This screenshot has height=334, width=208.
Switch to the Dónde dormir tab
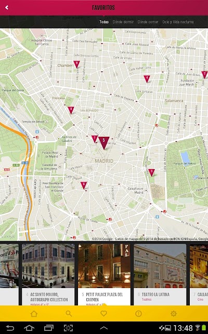tap(123, 22)
